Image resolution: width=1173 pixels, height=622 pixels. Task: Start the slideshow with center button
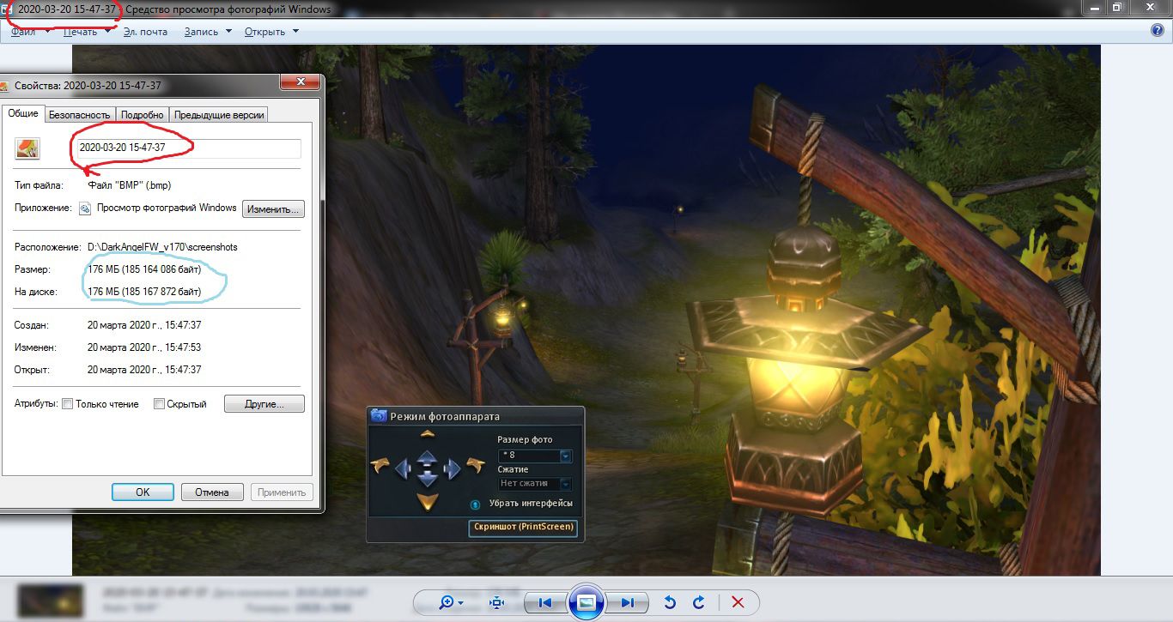pos(586,601)
